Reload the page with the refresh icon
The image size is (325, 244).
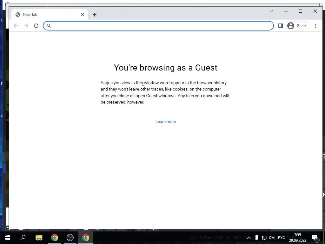pos(36,26)
